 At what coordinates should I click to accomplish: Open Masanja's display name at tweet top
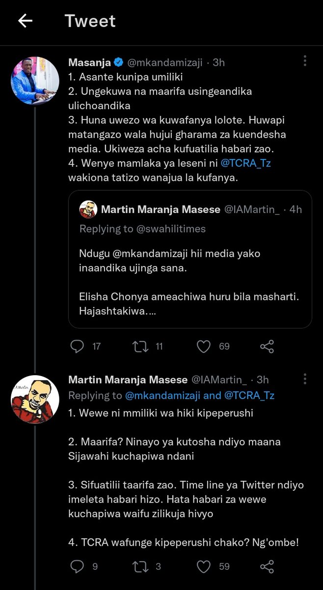pos(90,62)
